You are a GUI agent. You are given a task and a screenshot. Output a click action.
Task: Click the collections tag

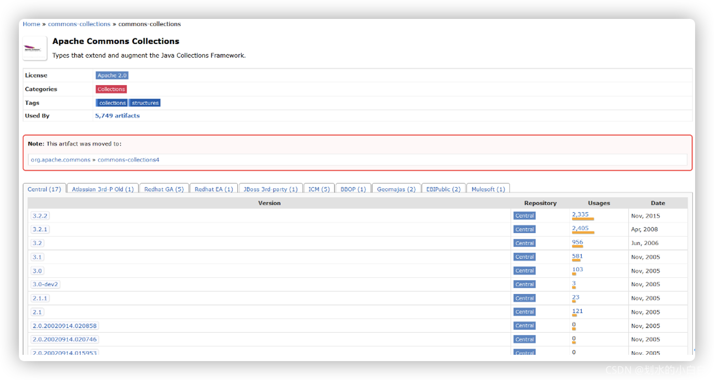(112, 103)
